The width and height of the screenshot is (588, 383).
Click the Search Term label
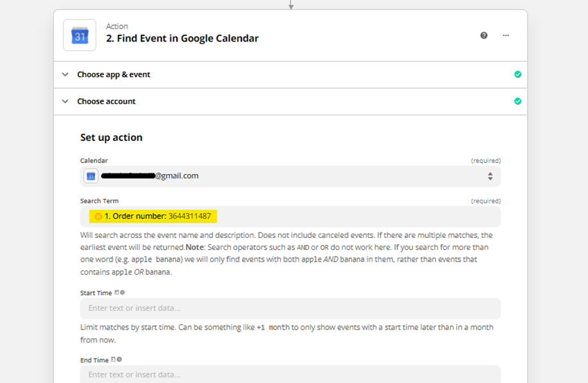[x=99, y=201]
